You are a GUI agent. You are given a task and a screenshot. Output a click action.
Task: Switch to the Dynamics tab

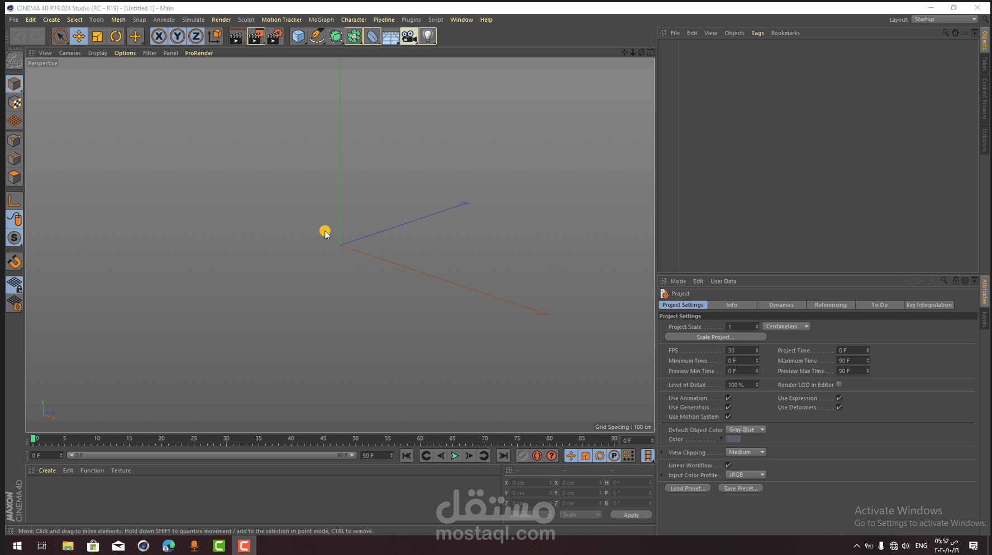coord(781,305)
